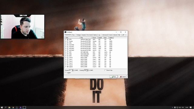Click the webcam overlay thumbnail
Viewport: 194px width, 109px height.
click(x=22, y=27)
